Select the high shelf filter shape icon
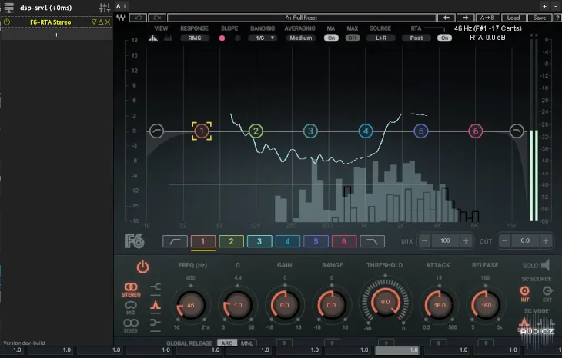562x358 pixels. tap(156, 323)
